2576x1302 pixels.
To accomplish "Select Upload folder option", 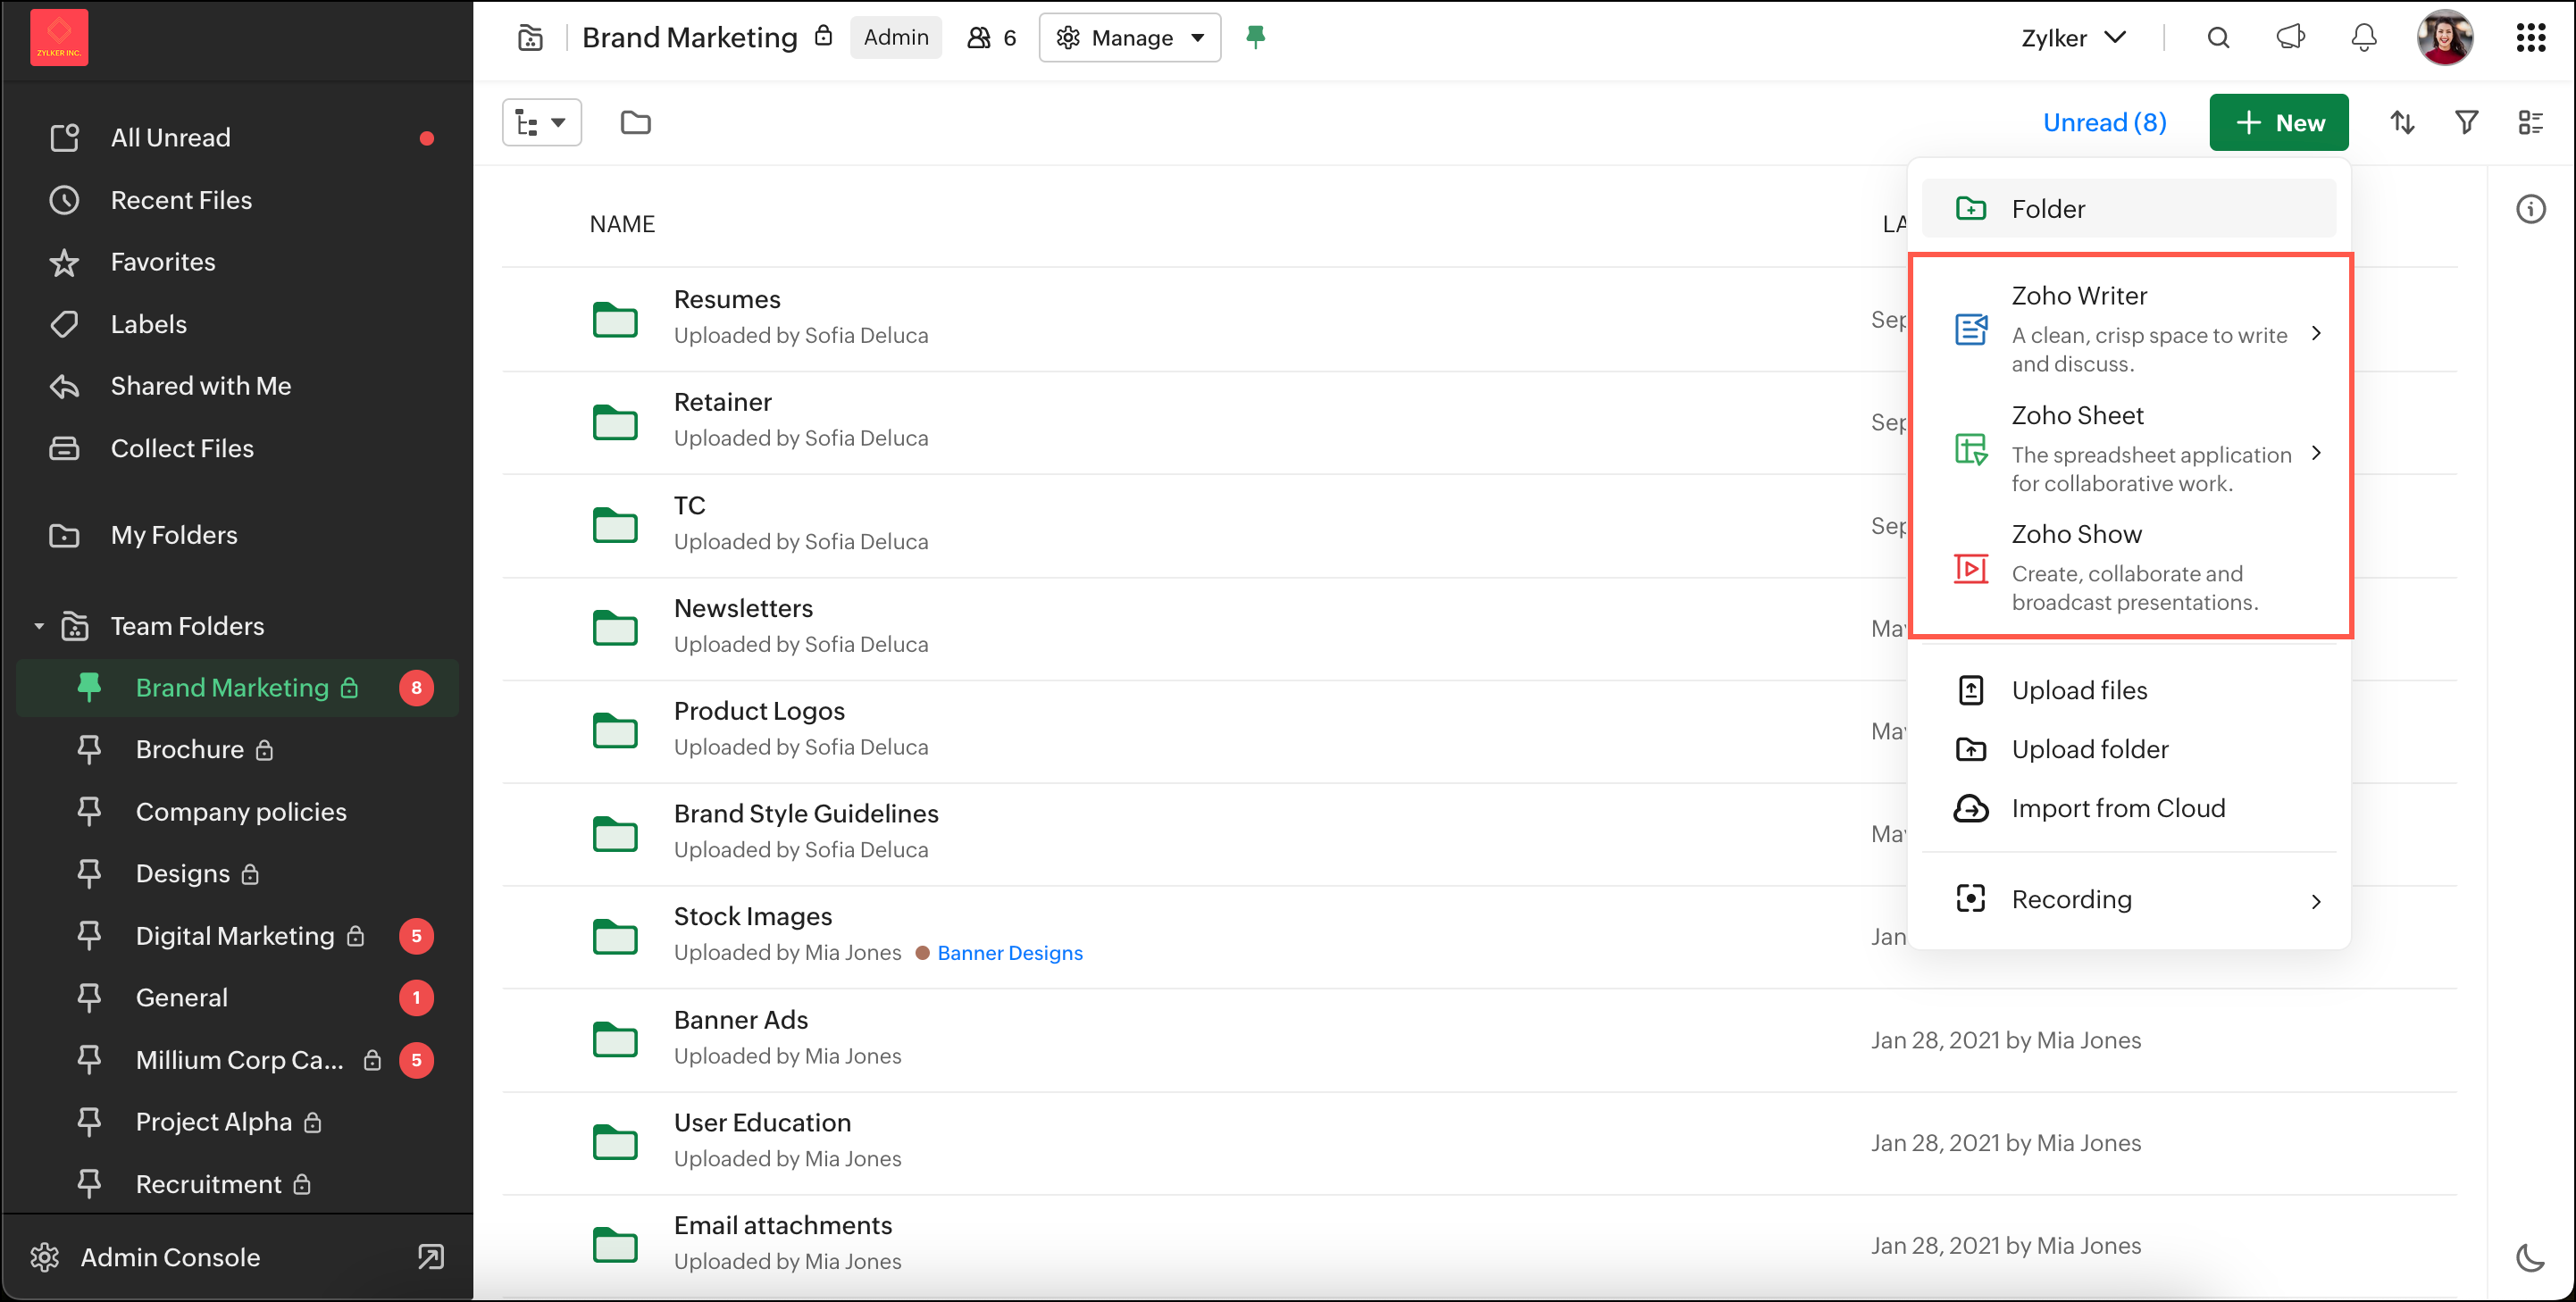I will pos(2128,749).
